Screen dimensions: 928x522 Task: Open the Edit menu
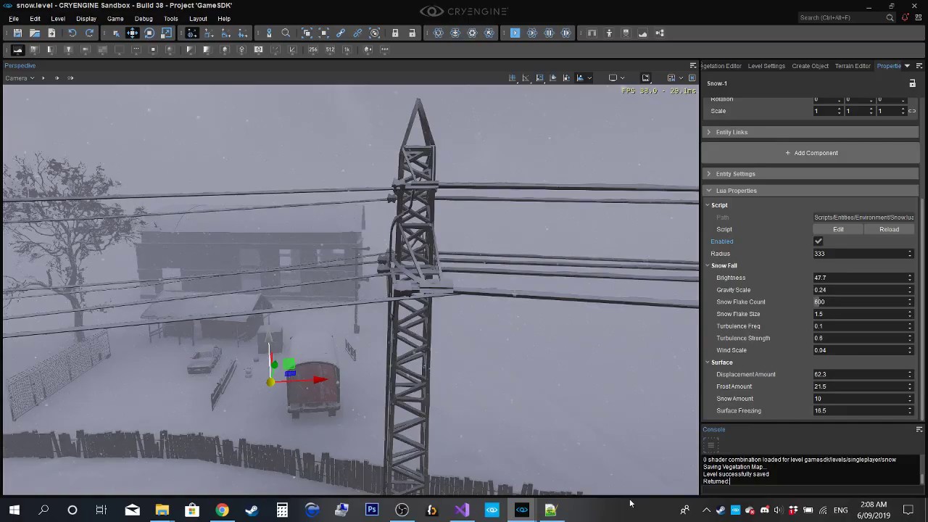pyautogui.click(x=35, y=18)
